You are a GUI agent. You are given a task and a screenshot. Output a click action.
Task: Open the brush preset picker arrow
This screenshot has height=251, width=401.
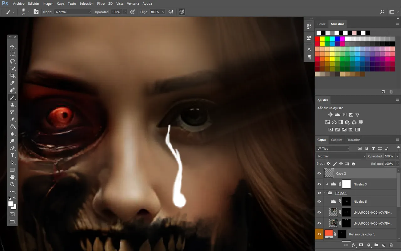[29, 12]
